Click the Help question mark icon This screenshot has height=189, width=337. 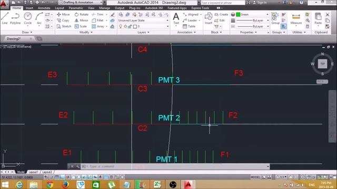point(301,3)
